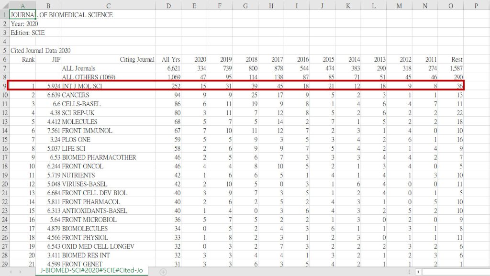The height and width of the screenshot is (276, 490).
Task: Select 'BIOMED PHARMACOTHER' cell
Action: pos(108,157)
